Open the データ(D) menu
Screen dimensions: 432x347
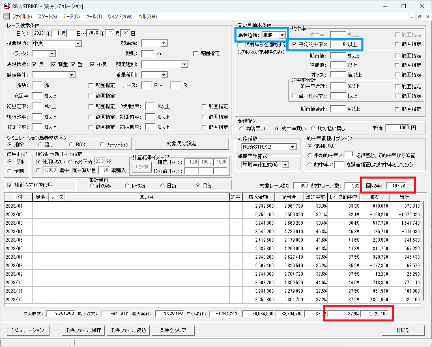click(71, 17)
